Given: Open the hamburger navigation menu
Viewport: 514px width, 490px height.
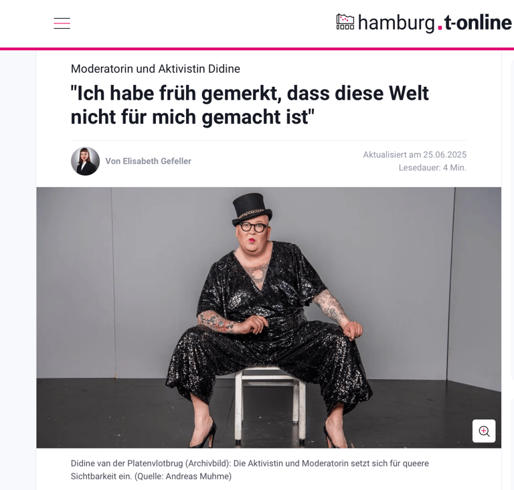Looking at the screenshot, I should (x=62, y=23).
